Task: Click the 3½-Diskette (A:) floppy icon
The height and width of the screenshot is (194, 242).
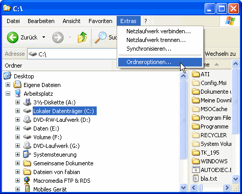Action: tap(27, 102)
